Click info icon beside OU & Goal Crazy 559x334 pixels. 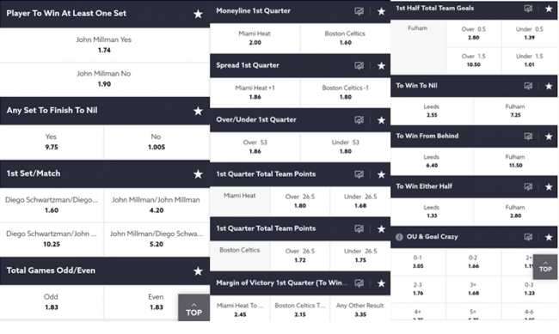[399, 237]
